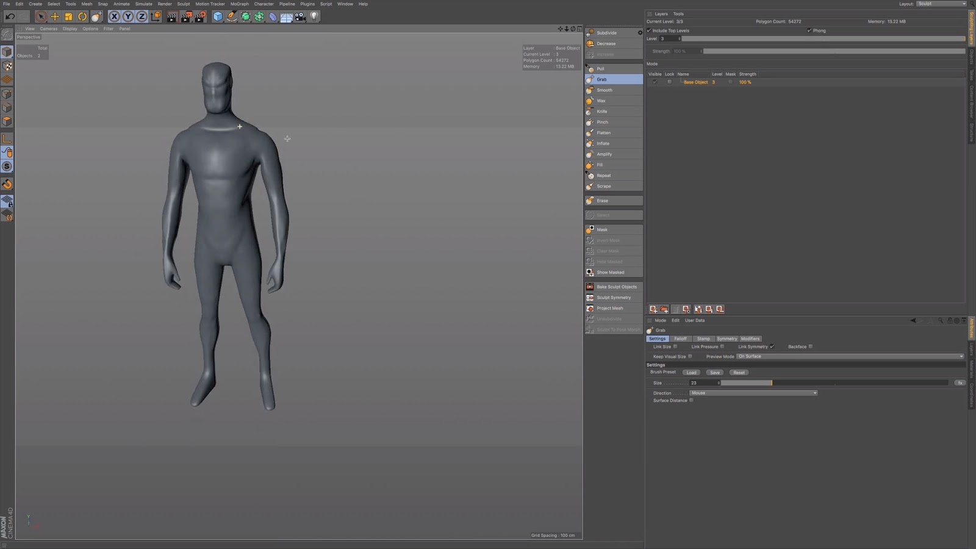
Task: Pick the Inflate sculpt brush
Action: click(x=602, y=143)
